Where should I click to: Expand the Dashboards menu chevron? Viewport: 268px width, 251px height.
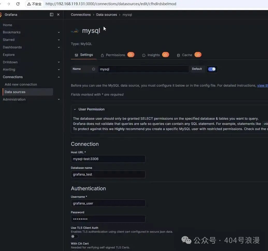click(59, 47)
